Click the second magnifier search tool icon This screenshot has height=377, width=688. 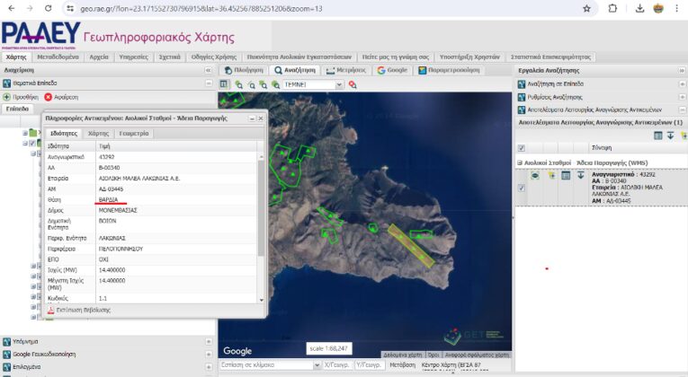(252, 84)
